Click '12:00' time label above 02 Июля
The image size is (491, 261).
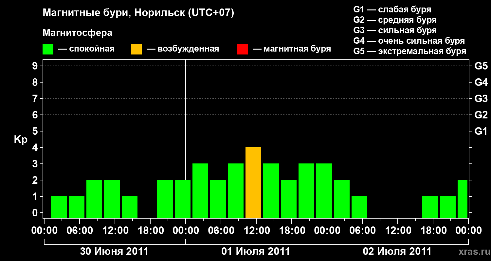[398, 231]
